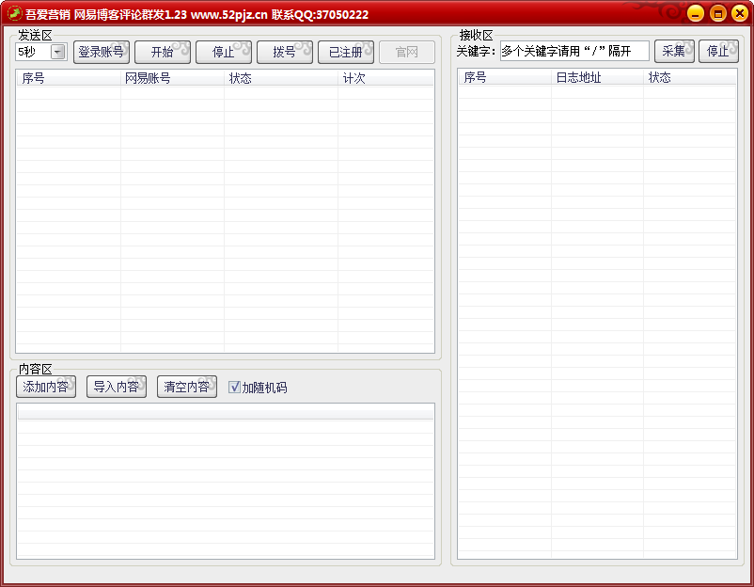Click the content list area in 内容区
Screen dimensions: 754x587
(225, 484)
